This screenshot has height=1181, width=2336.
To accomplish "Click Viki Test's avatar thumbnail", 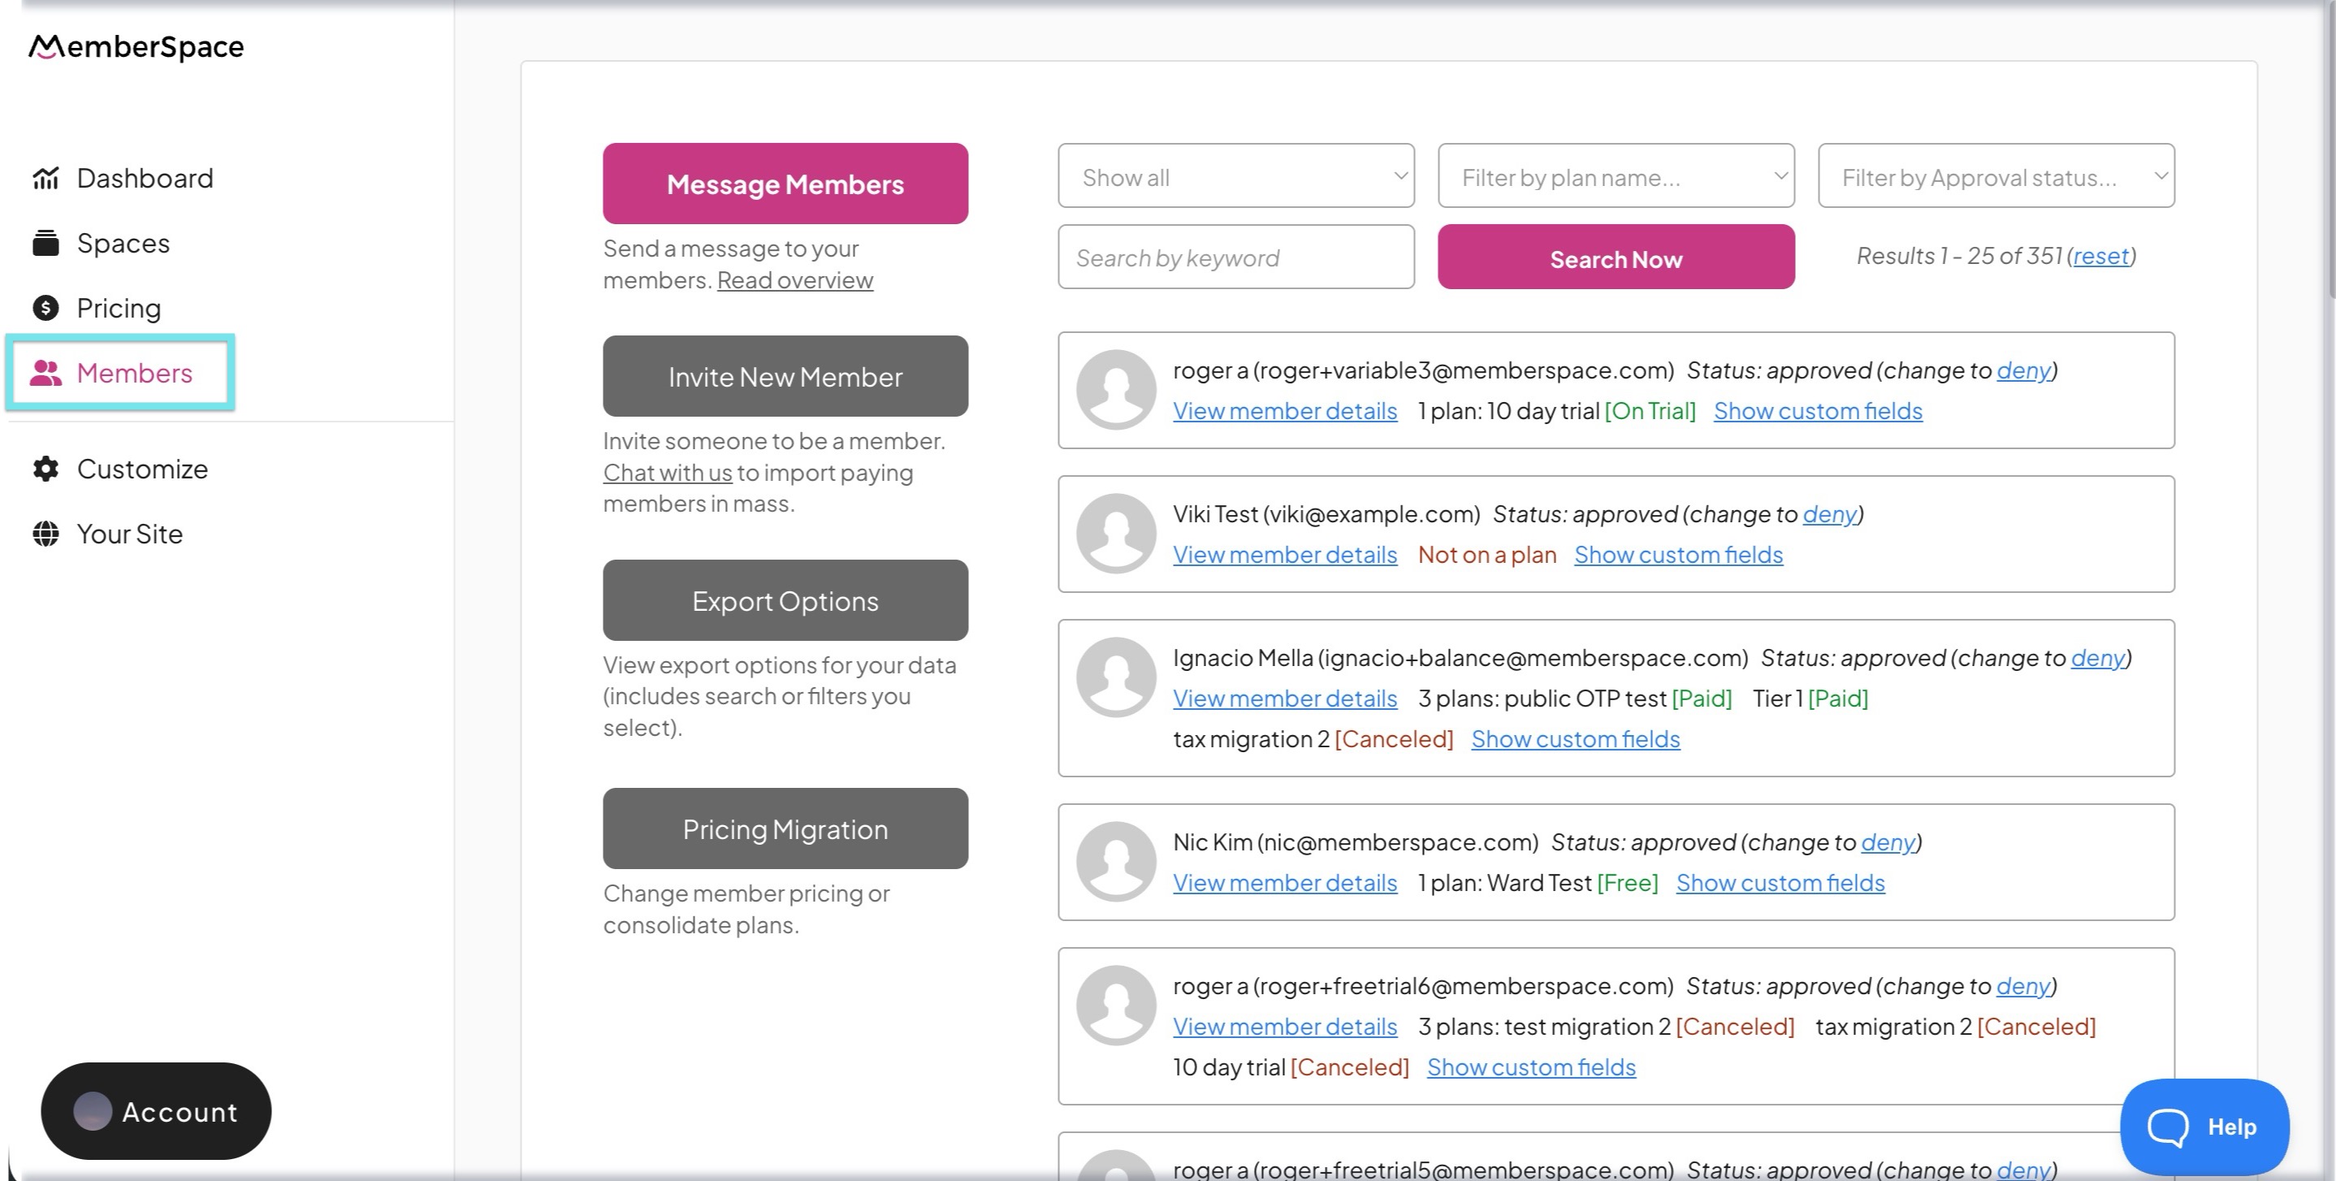I will [x=1115, y=534].
